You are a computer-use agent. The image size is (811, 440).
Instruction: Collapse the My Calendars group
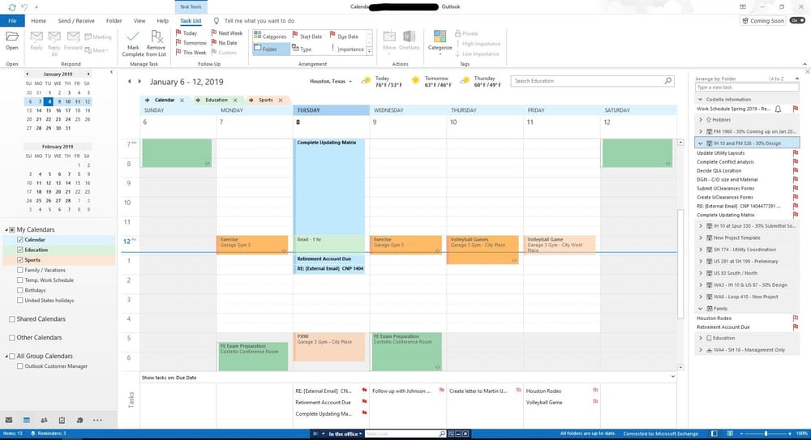6,229
